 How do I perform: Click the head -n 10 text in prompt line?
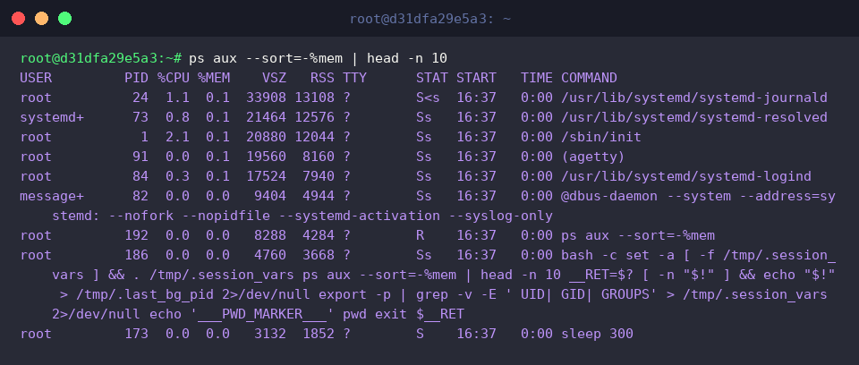(407, 58)
